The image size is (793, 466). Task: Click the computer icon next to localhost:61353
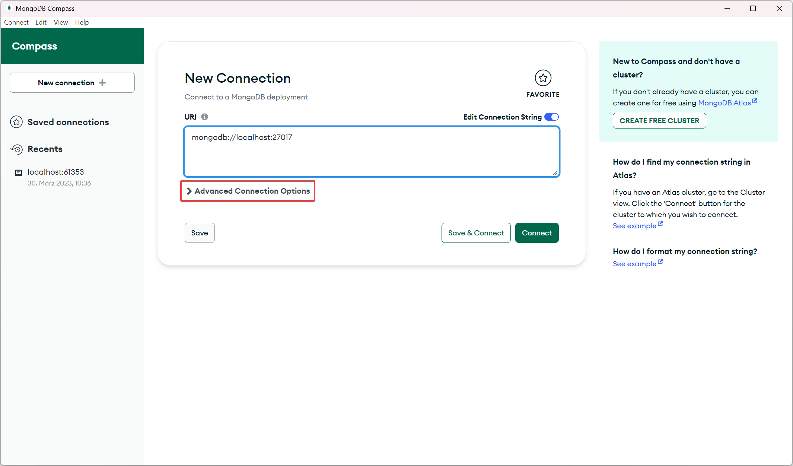(x=18, y=172)
